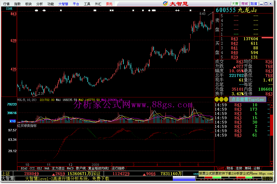277x184 pixels.
Task: Click the 大赛 button
Action: 235,4
